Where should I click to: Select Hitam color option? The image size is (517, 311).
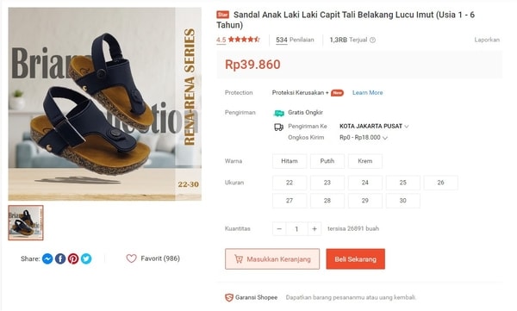290,161
